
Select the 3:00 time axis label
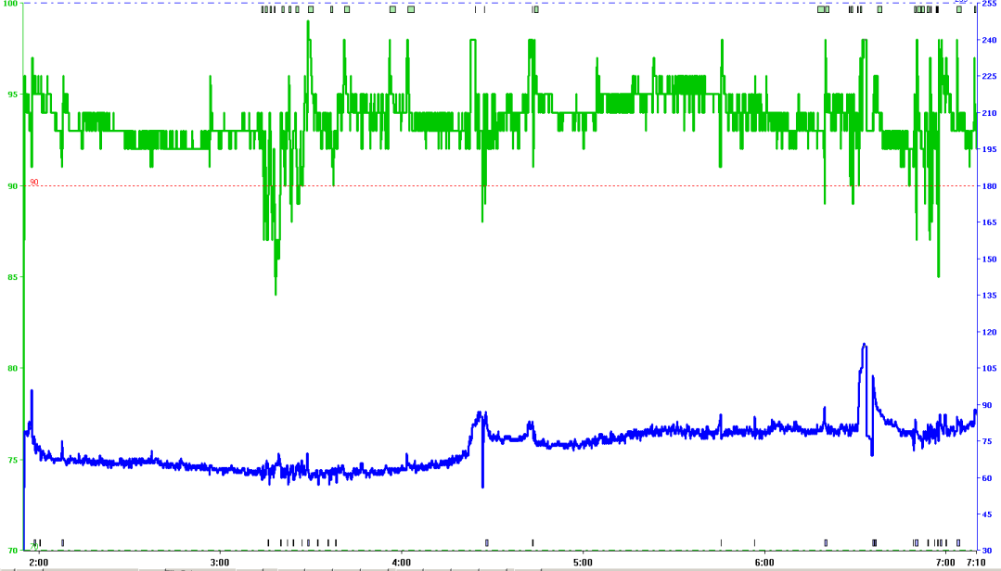(x=220, y=563)
